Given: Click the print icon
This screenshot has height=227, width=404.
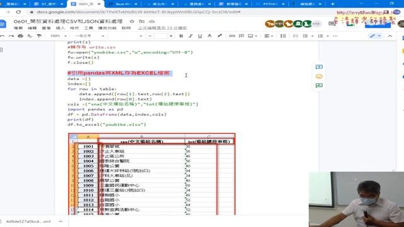Looking at the screenshot, I should click(x=20, y=36).
